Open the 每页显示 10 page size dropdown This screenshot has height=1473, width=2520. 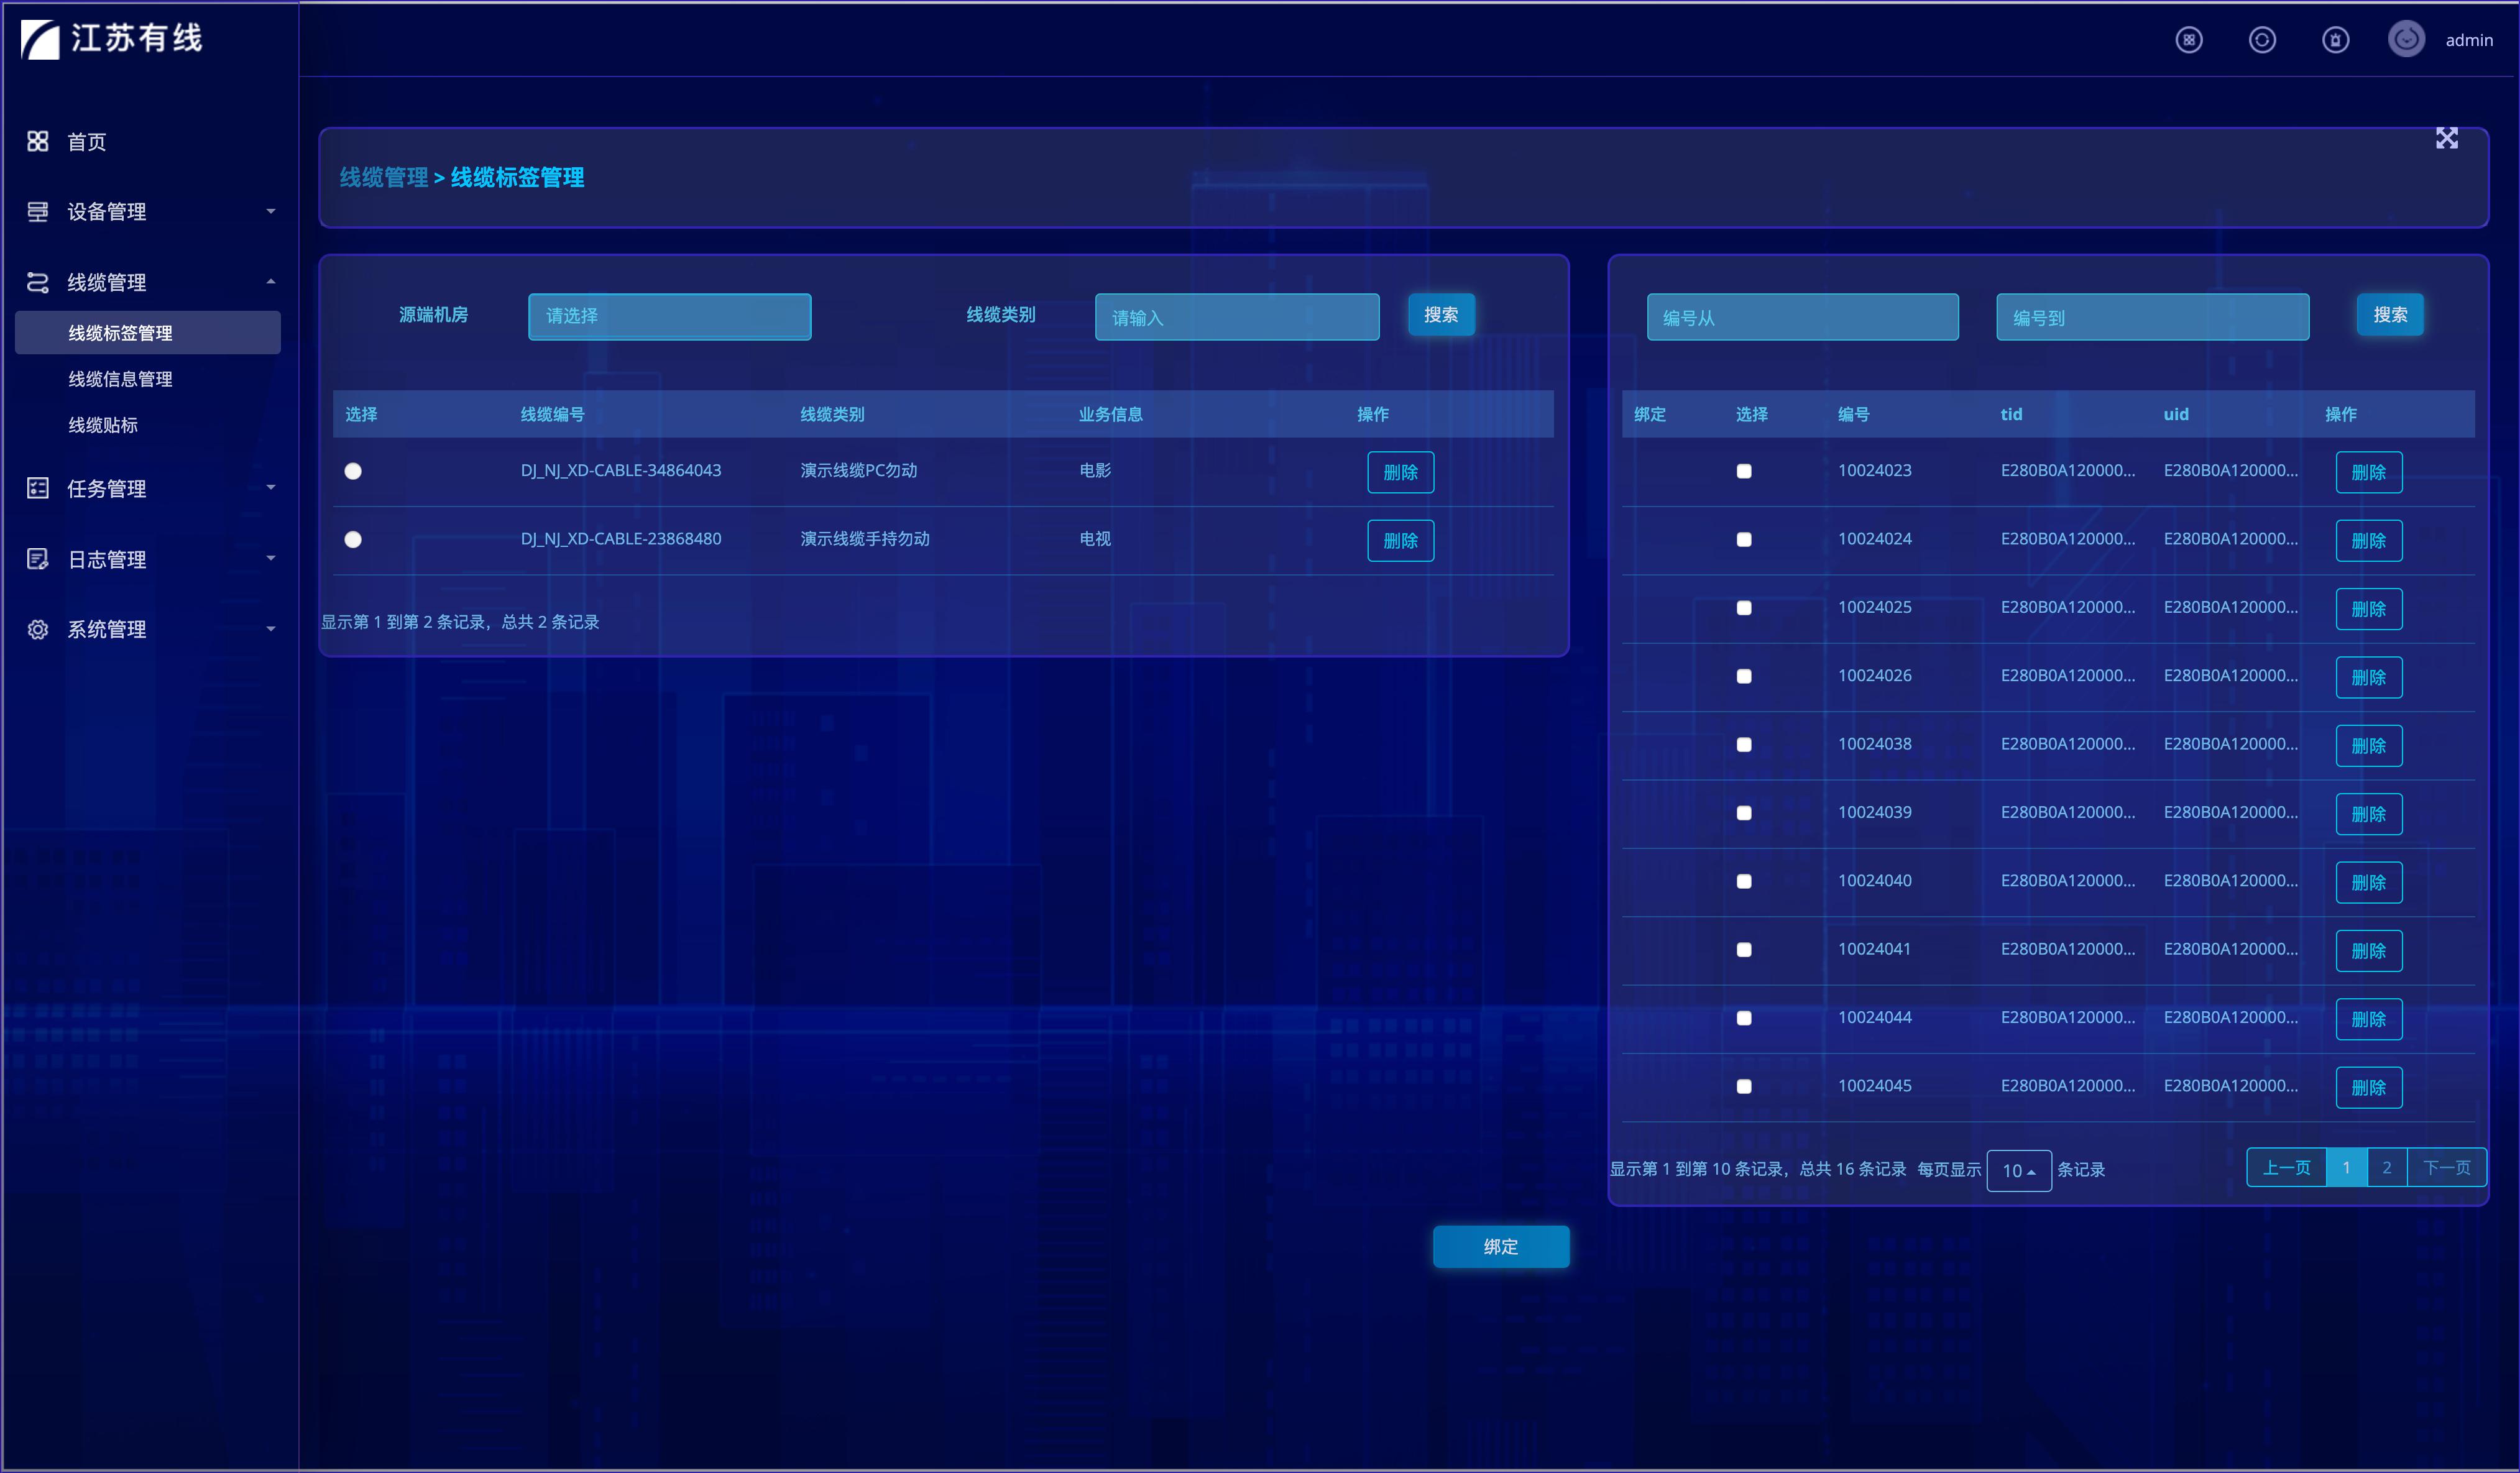(x=2018, y=1170)
